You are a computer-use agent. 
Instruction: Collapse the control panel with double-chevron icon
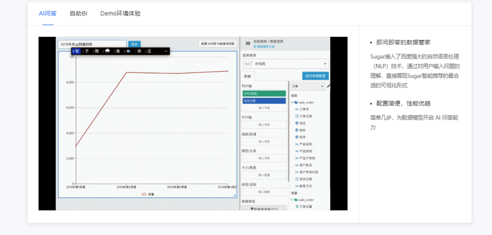pos(248,43)
